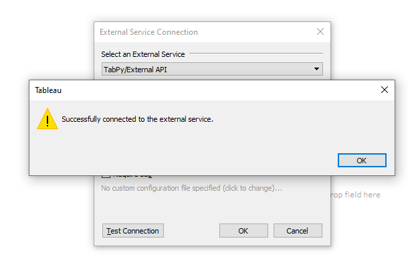Click the custom configuration file link
This screenshot has height=269, width=412.
click(191, 188)
